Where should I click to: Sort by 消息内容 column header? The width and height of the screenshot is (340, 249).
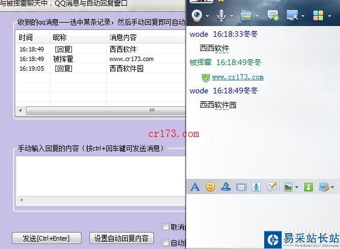point(146,37)
